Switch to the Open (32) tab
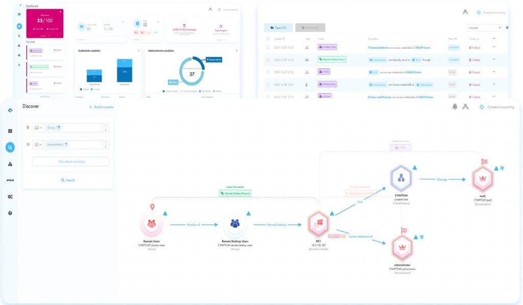This screenshot has width=523, height=305. (278, 28)
